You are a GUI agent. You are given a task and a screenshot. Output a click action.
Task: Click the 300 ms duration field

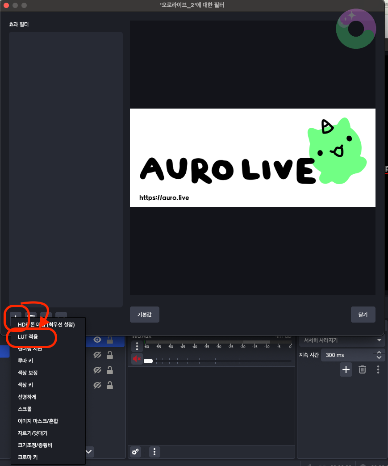point(347,355)
